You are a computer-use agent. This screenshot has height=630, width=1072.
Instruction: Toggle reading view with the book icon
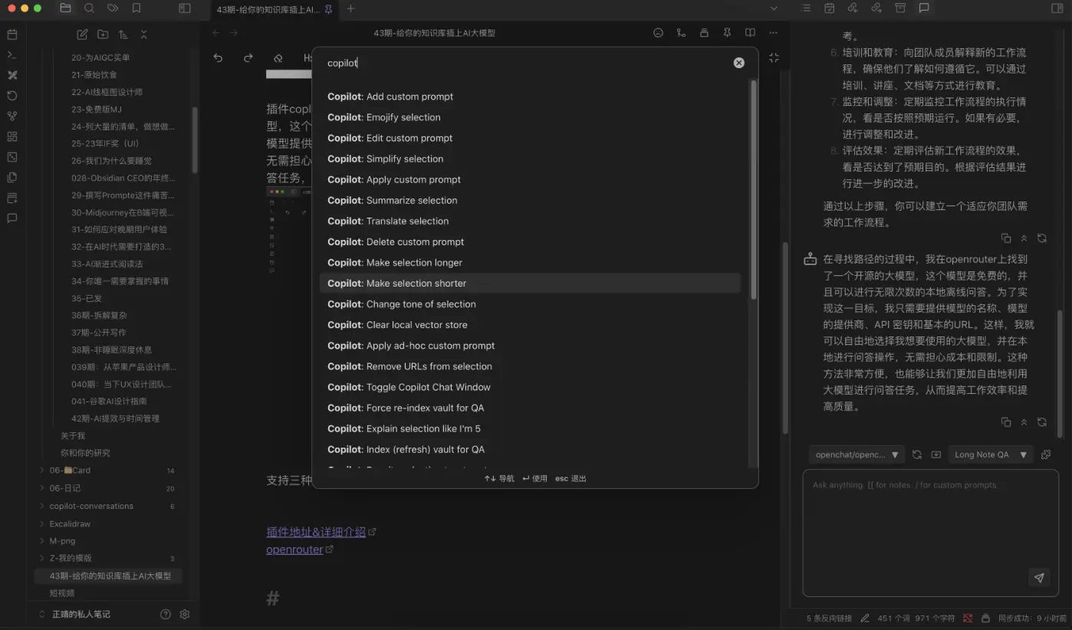(x=750, y=33)
